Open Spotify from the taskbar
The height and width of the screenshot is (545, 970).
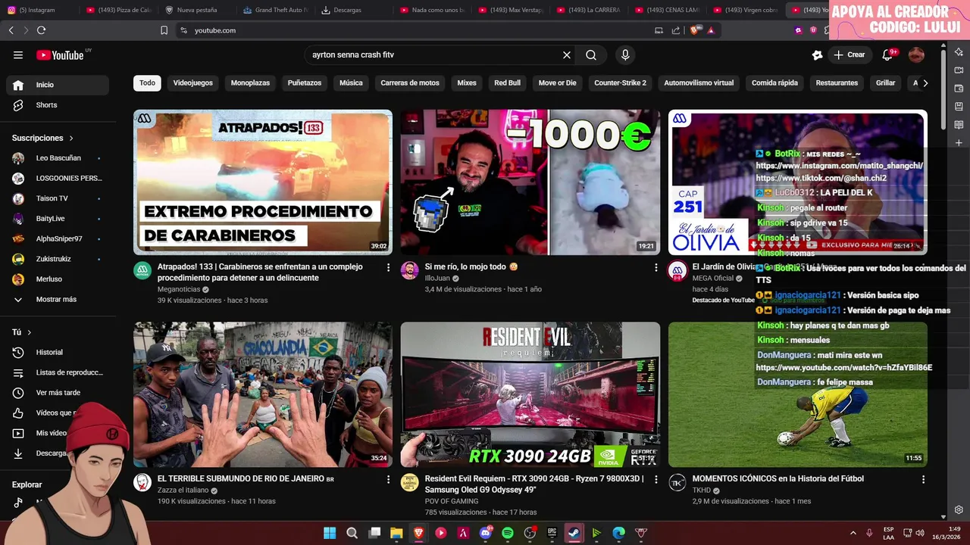point(508,533)
